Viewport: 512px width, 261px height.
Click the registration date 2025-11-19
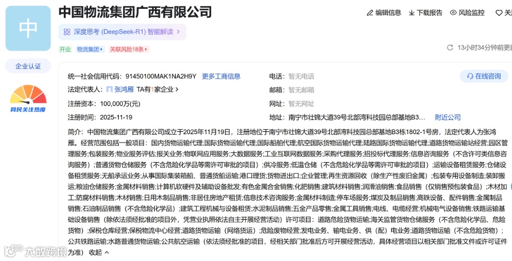pos(116,118)
